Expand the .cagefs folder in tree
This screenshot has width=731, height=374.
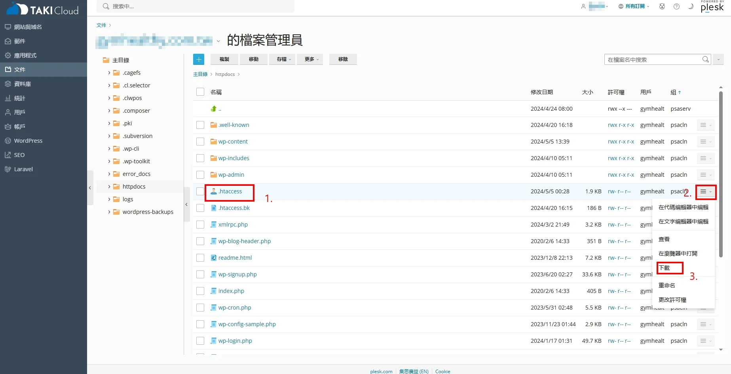point(109,73)
